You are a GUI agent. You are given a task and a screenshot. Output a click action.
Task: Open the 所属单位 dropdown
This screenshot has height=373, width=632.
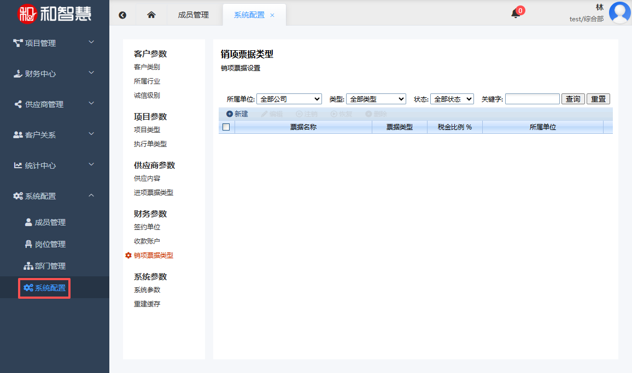coord(289,99)
